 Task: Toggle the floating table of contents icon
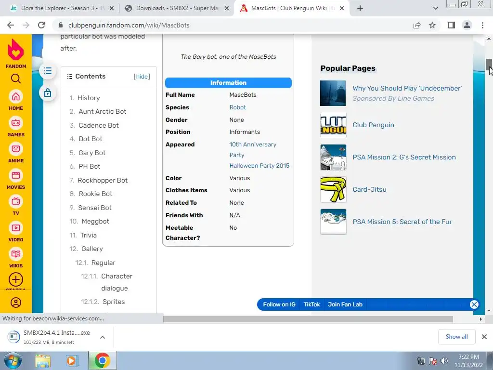48,71
